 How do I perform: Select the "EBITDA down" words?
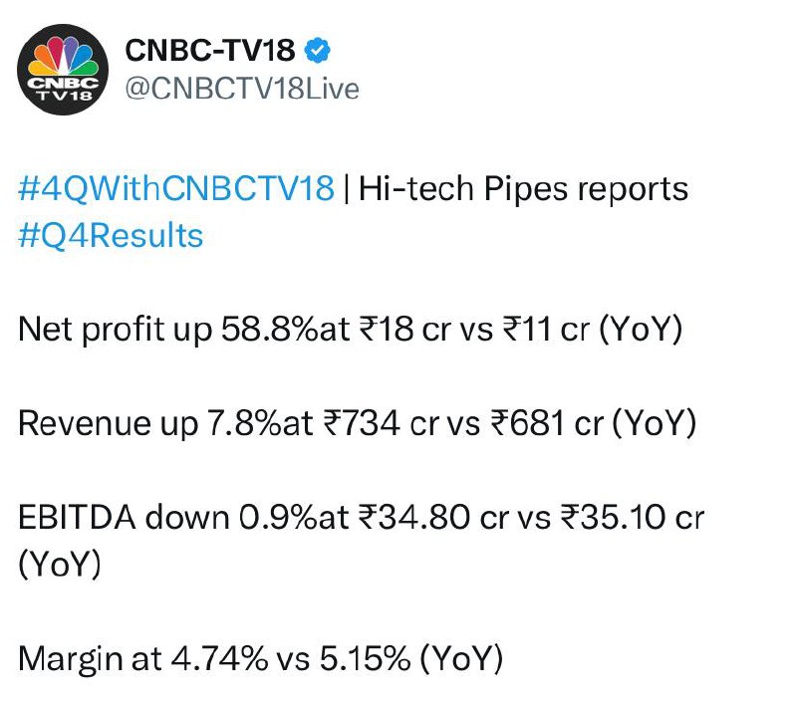[x=124, y=518]
